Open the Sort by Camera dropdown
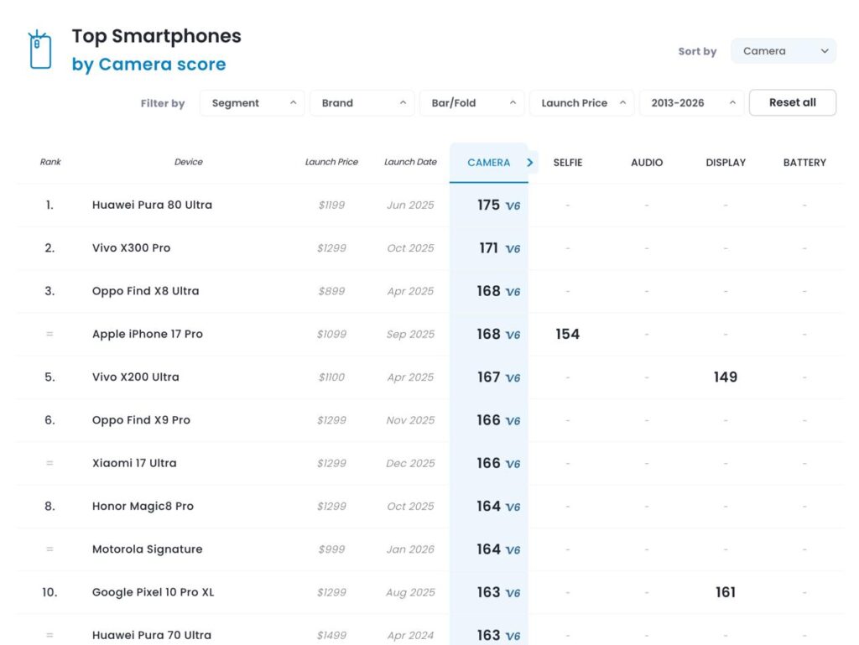Screen dimensions: 859x645 (x=784, y=51)
